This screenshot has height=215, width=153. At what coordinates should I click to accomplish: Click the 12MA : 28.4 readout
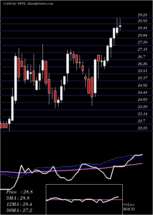[19, 204]
